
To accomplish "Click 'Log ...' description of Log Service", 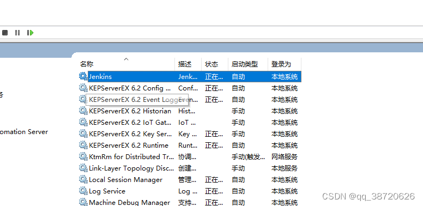I will [x=188, y=191].
